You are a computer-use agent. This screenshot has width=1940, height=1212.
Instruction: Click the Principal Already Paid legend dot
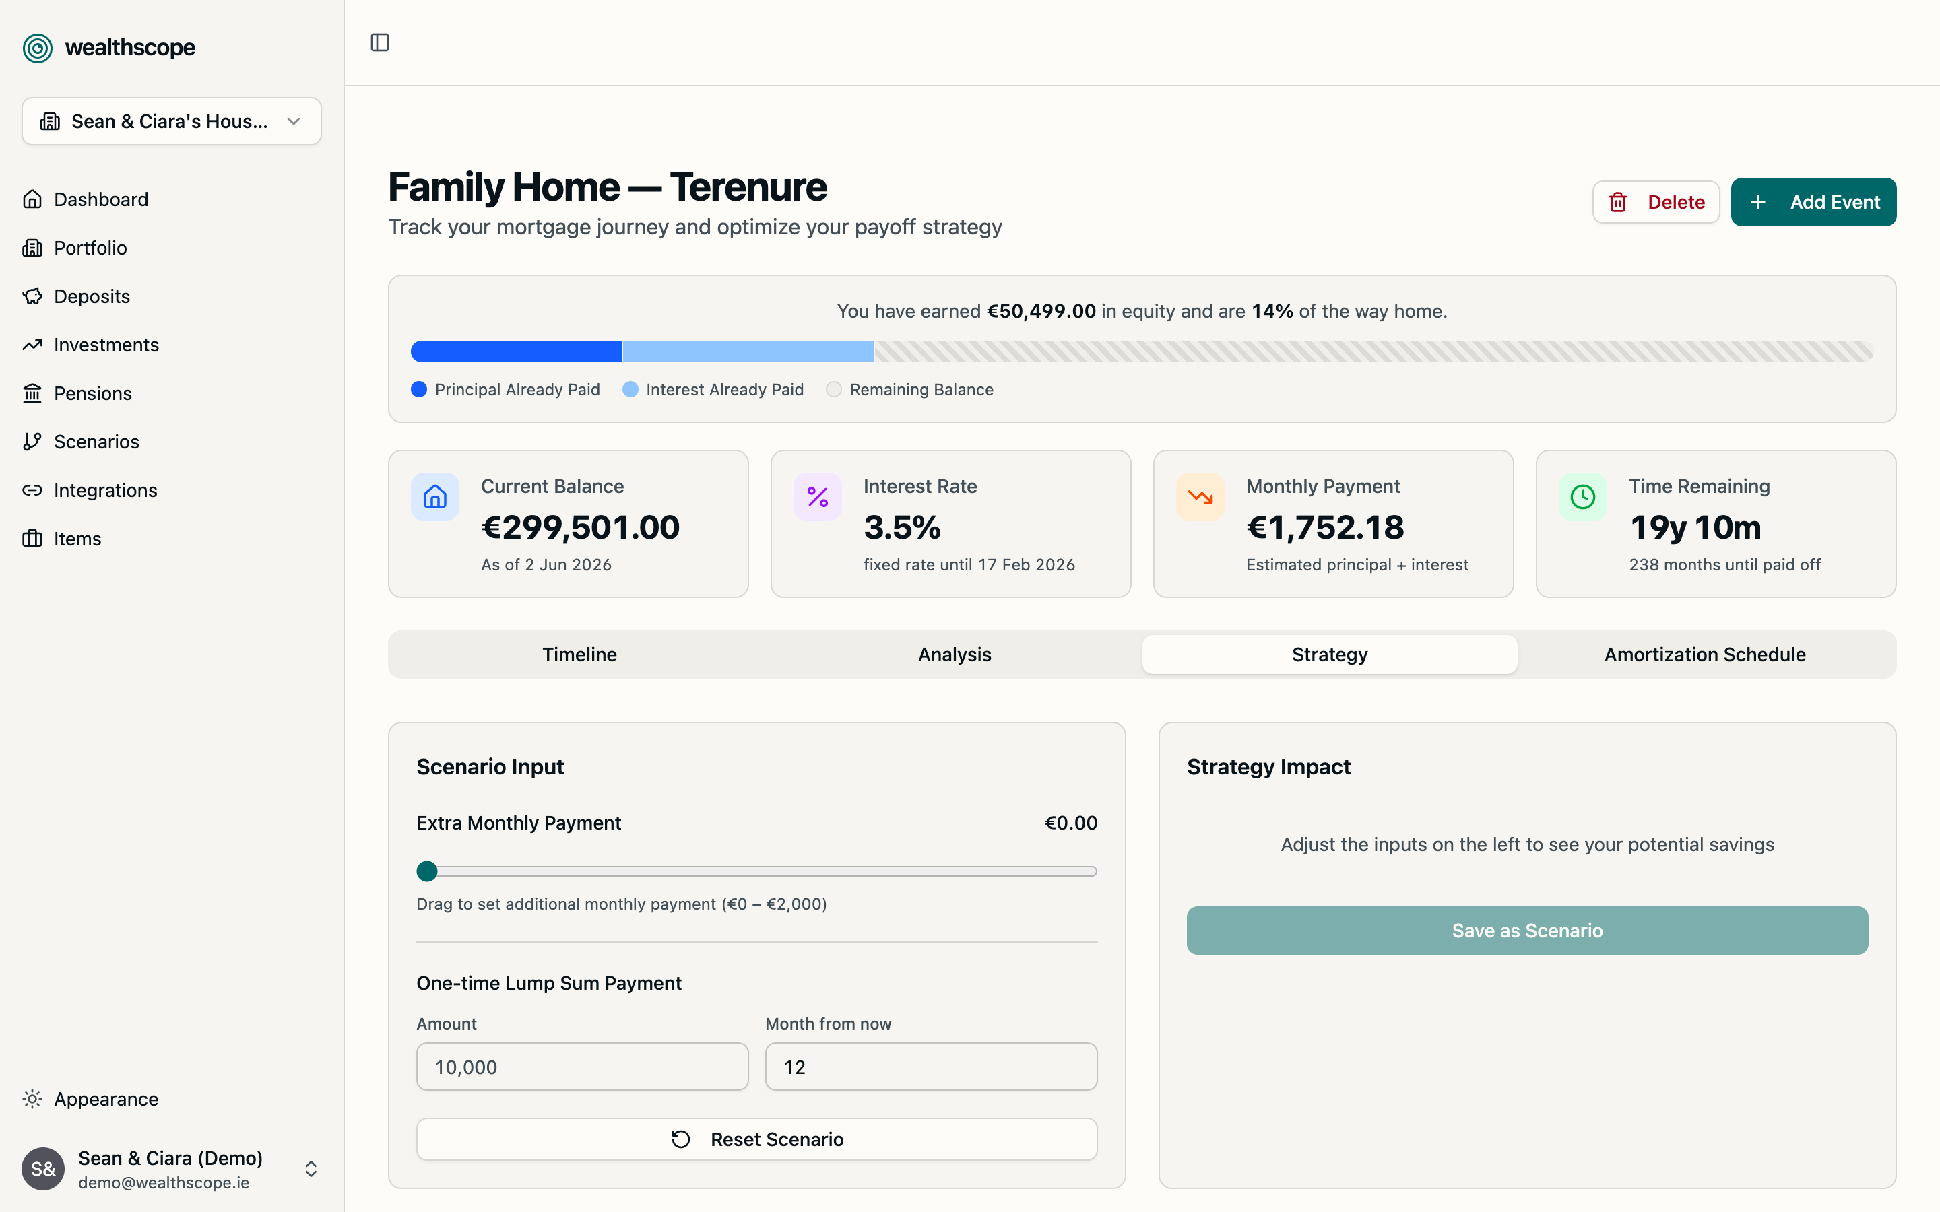[418, 390]
